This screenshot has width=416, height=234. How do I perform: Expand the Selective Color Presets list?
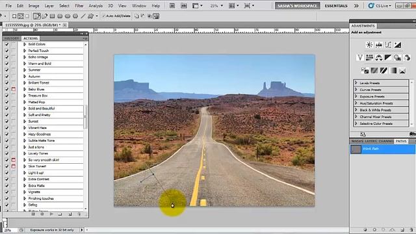click(356, 123)
